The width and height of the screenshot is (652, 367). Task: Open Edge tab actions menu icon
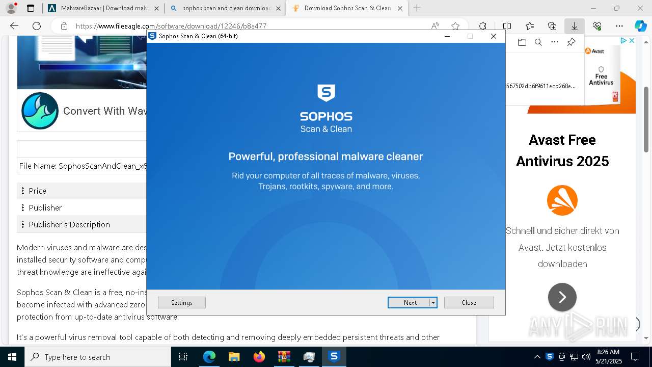(x=31, y=8)
